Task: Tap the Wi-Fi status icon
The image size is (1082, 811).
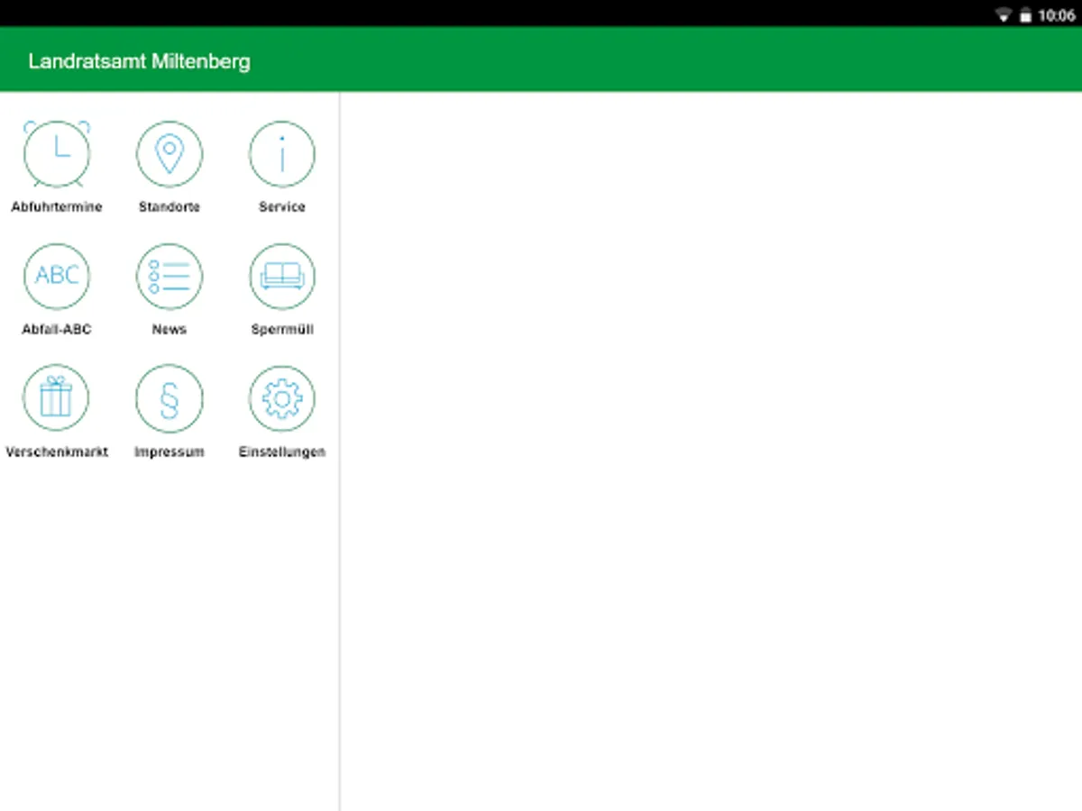Action: 1004,15
